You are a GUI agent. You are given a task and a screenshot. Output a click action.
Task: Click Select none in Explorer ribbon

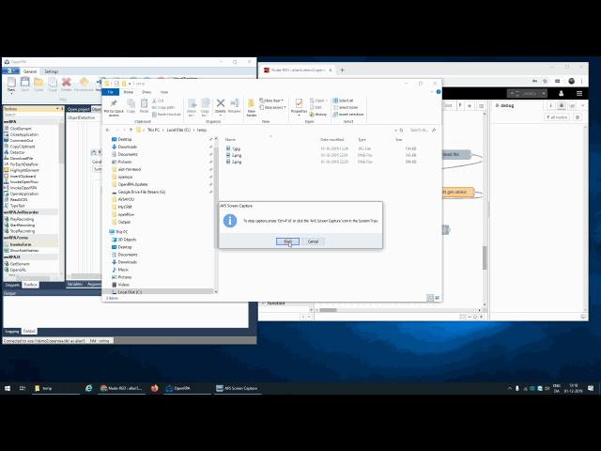pyautogui.click(x=346, y=107)
